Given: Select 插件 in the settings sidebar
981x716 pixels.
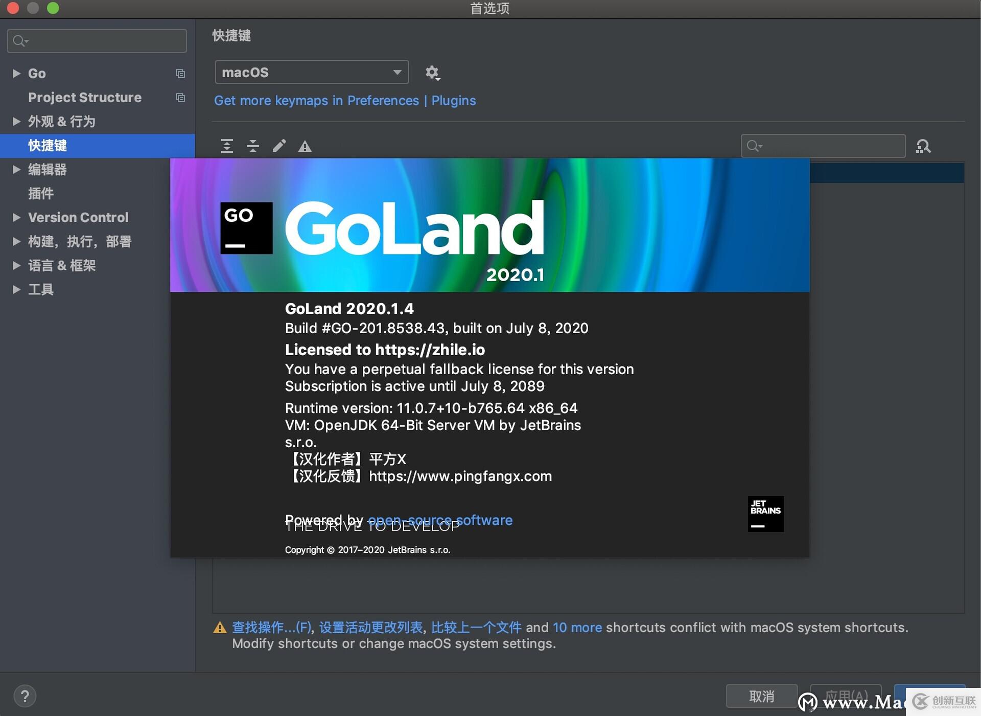Looking at the screenshot, I should tap(41, 194).
